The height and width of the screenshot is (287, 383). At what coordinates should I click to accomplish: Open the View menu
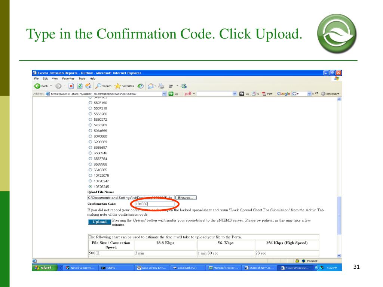click(x=55, y=78)
